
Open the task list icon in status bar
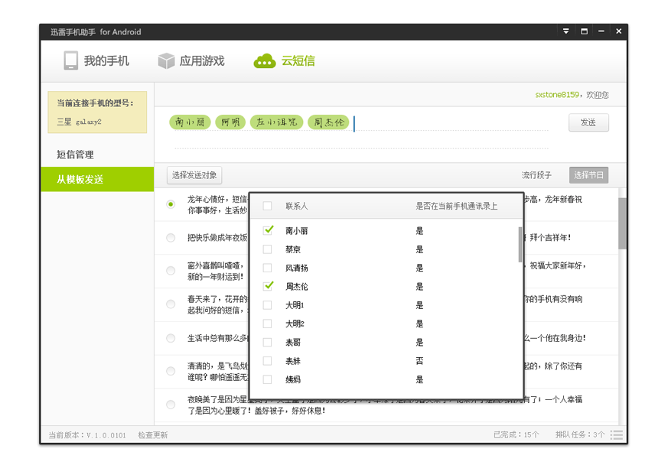pyautogui.click(x=616, y=434)
